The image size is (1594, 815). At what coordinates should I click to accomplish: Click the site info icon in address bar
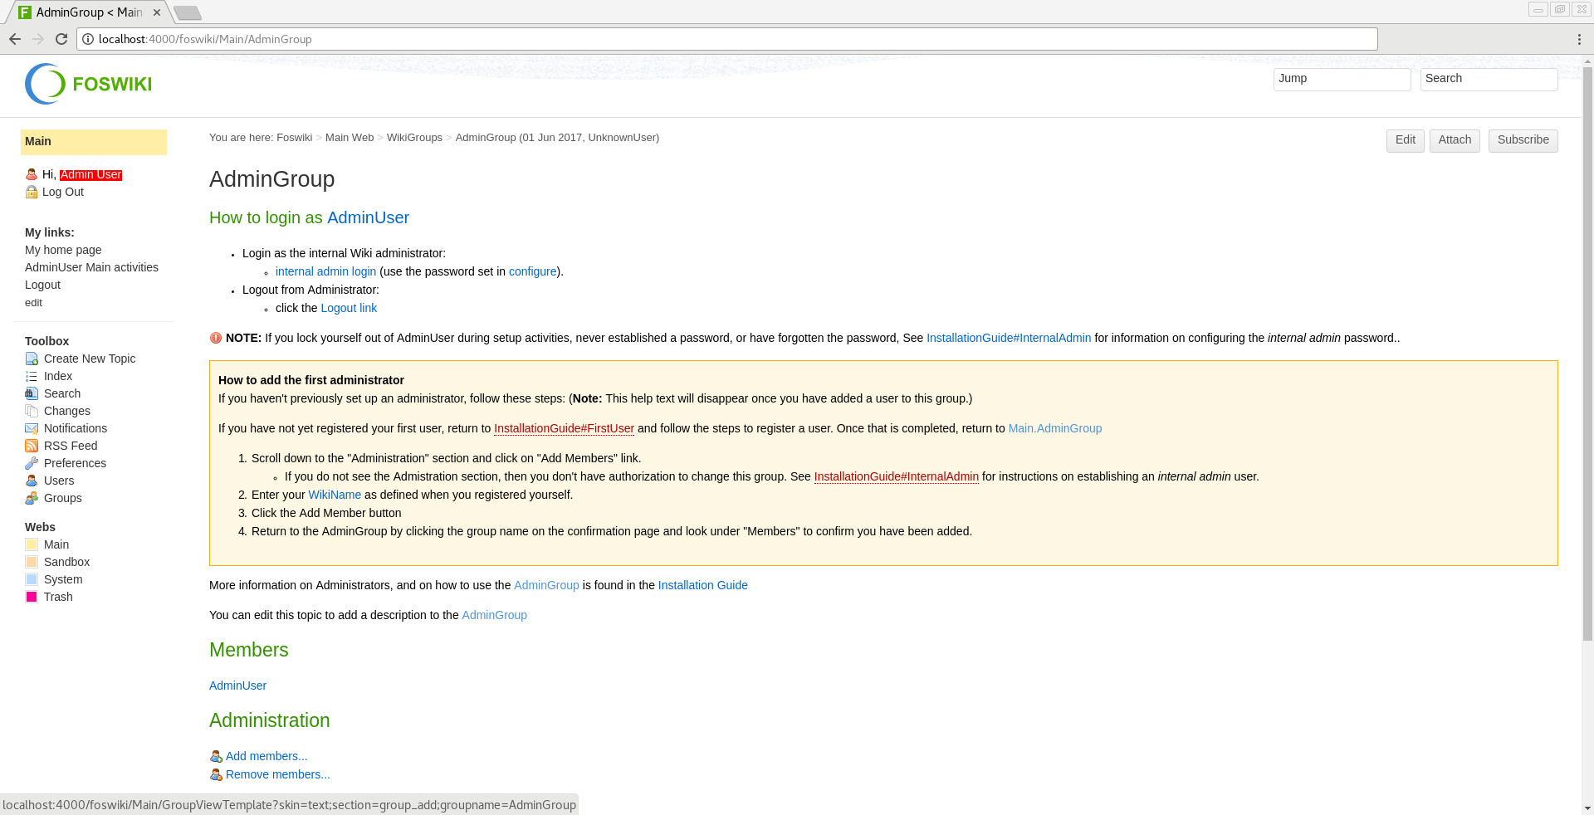click(88, 39)
